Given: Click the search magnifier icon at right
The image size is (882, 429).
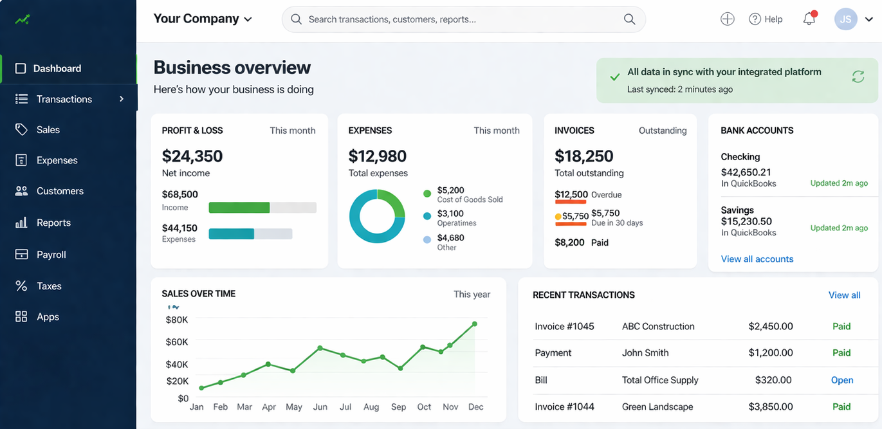Looking at the screenshot, I should click(x=629, y=19).
